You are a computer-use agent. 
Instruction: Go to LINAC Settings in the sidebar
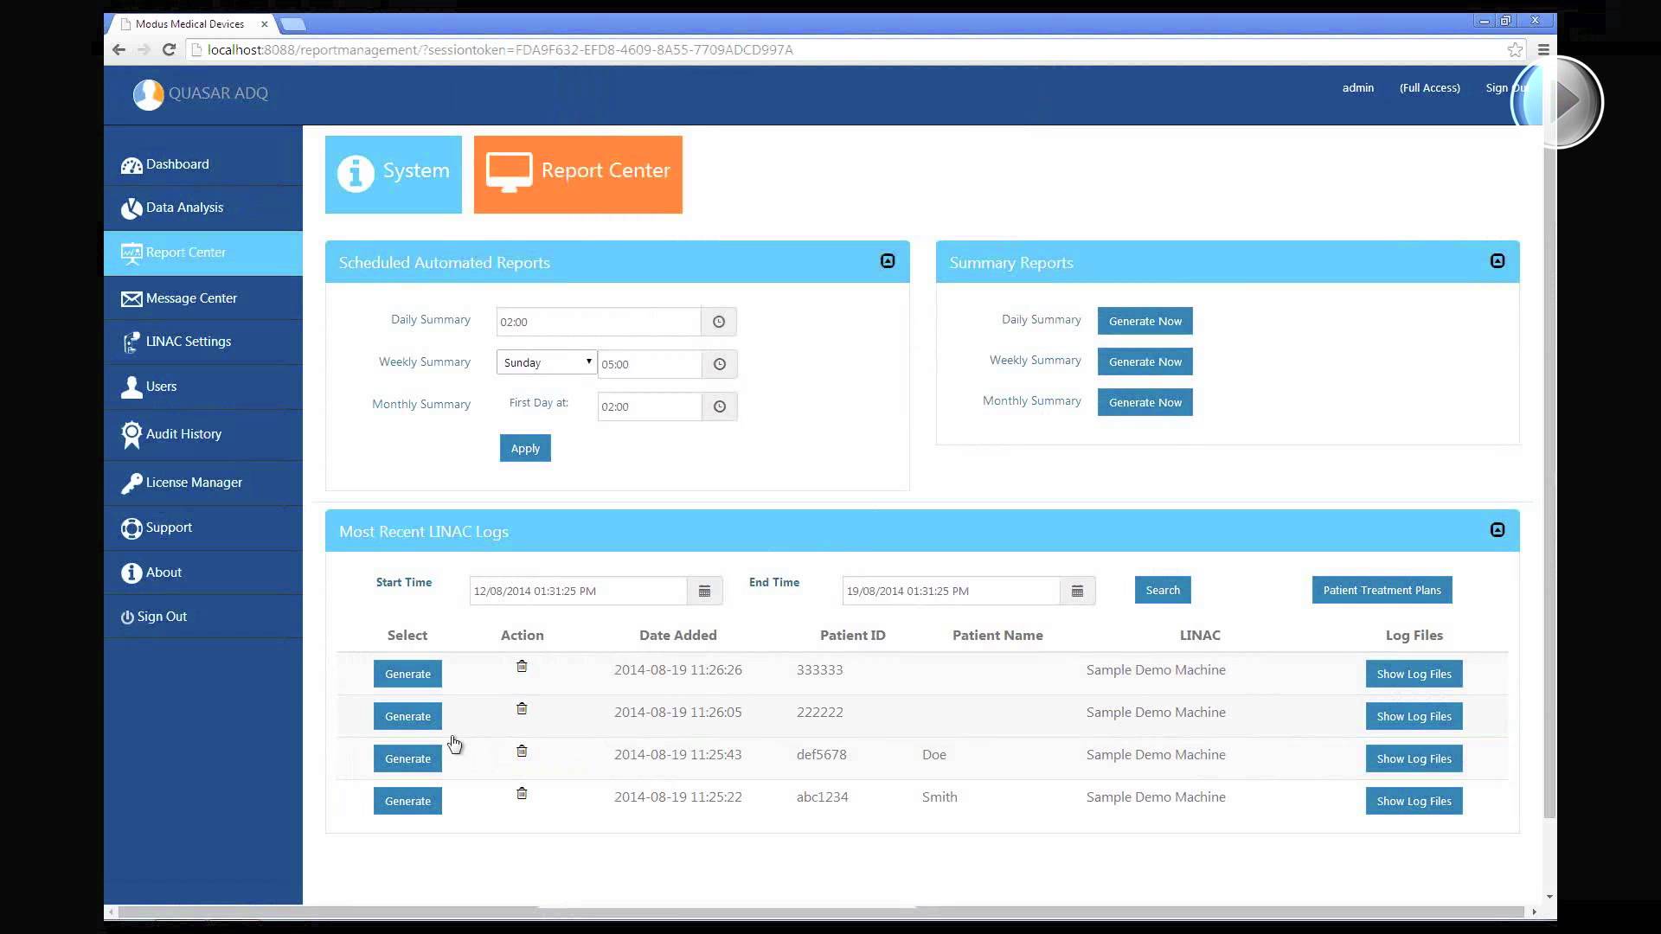coord(188,342)
